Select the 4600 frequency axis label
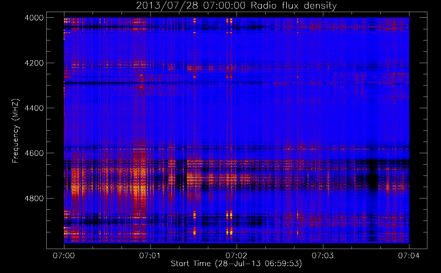 tap(34, 153)
